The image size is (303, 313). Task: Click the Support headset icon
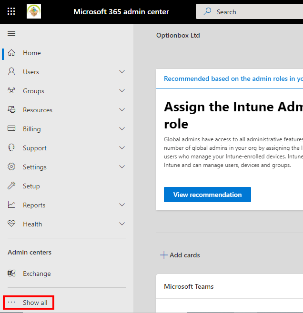coord(11,148)
